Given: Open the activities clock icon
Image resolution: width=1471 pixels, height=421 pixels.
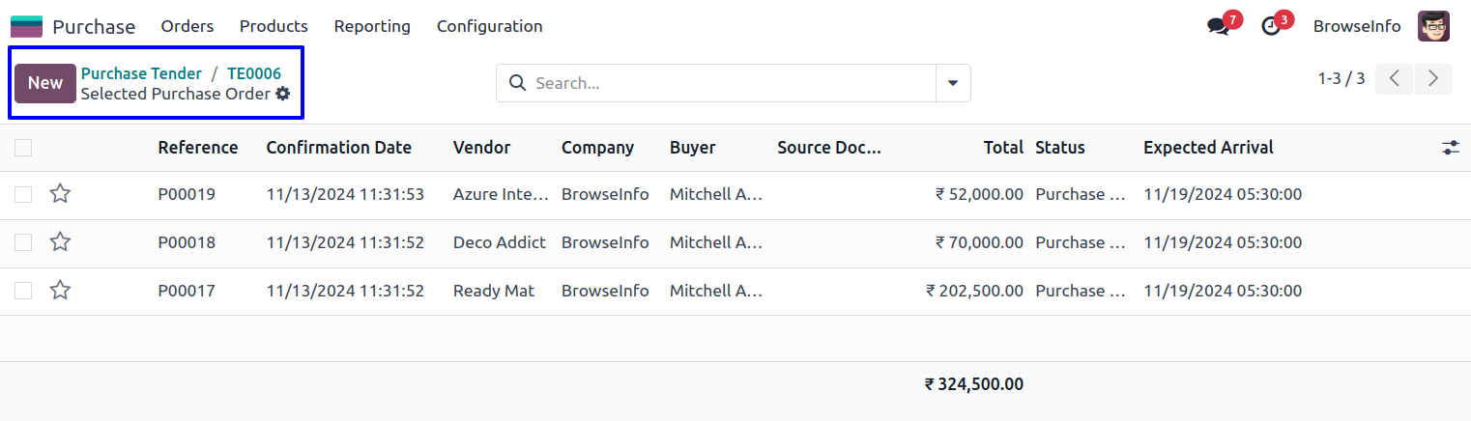Looking at the screenshot, I should point(1272,27).
